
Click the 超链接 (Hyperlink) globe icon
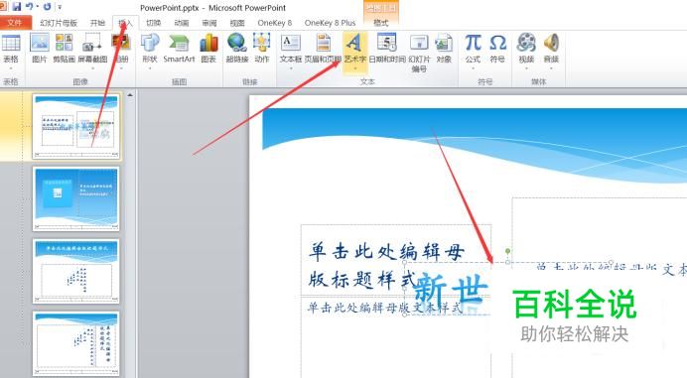point(237,43)
